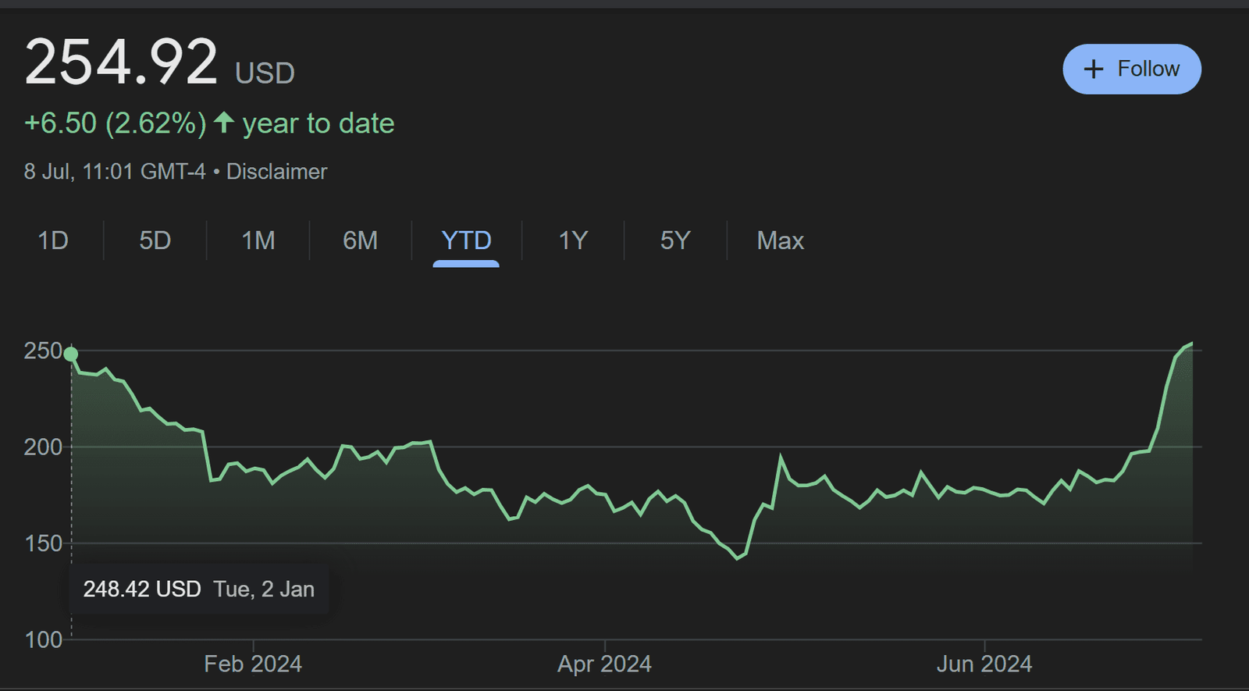
Task: Click the Apr 2024 axis label
Action: coord(604,664)
